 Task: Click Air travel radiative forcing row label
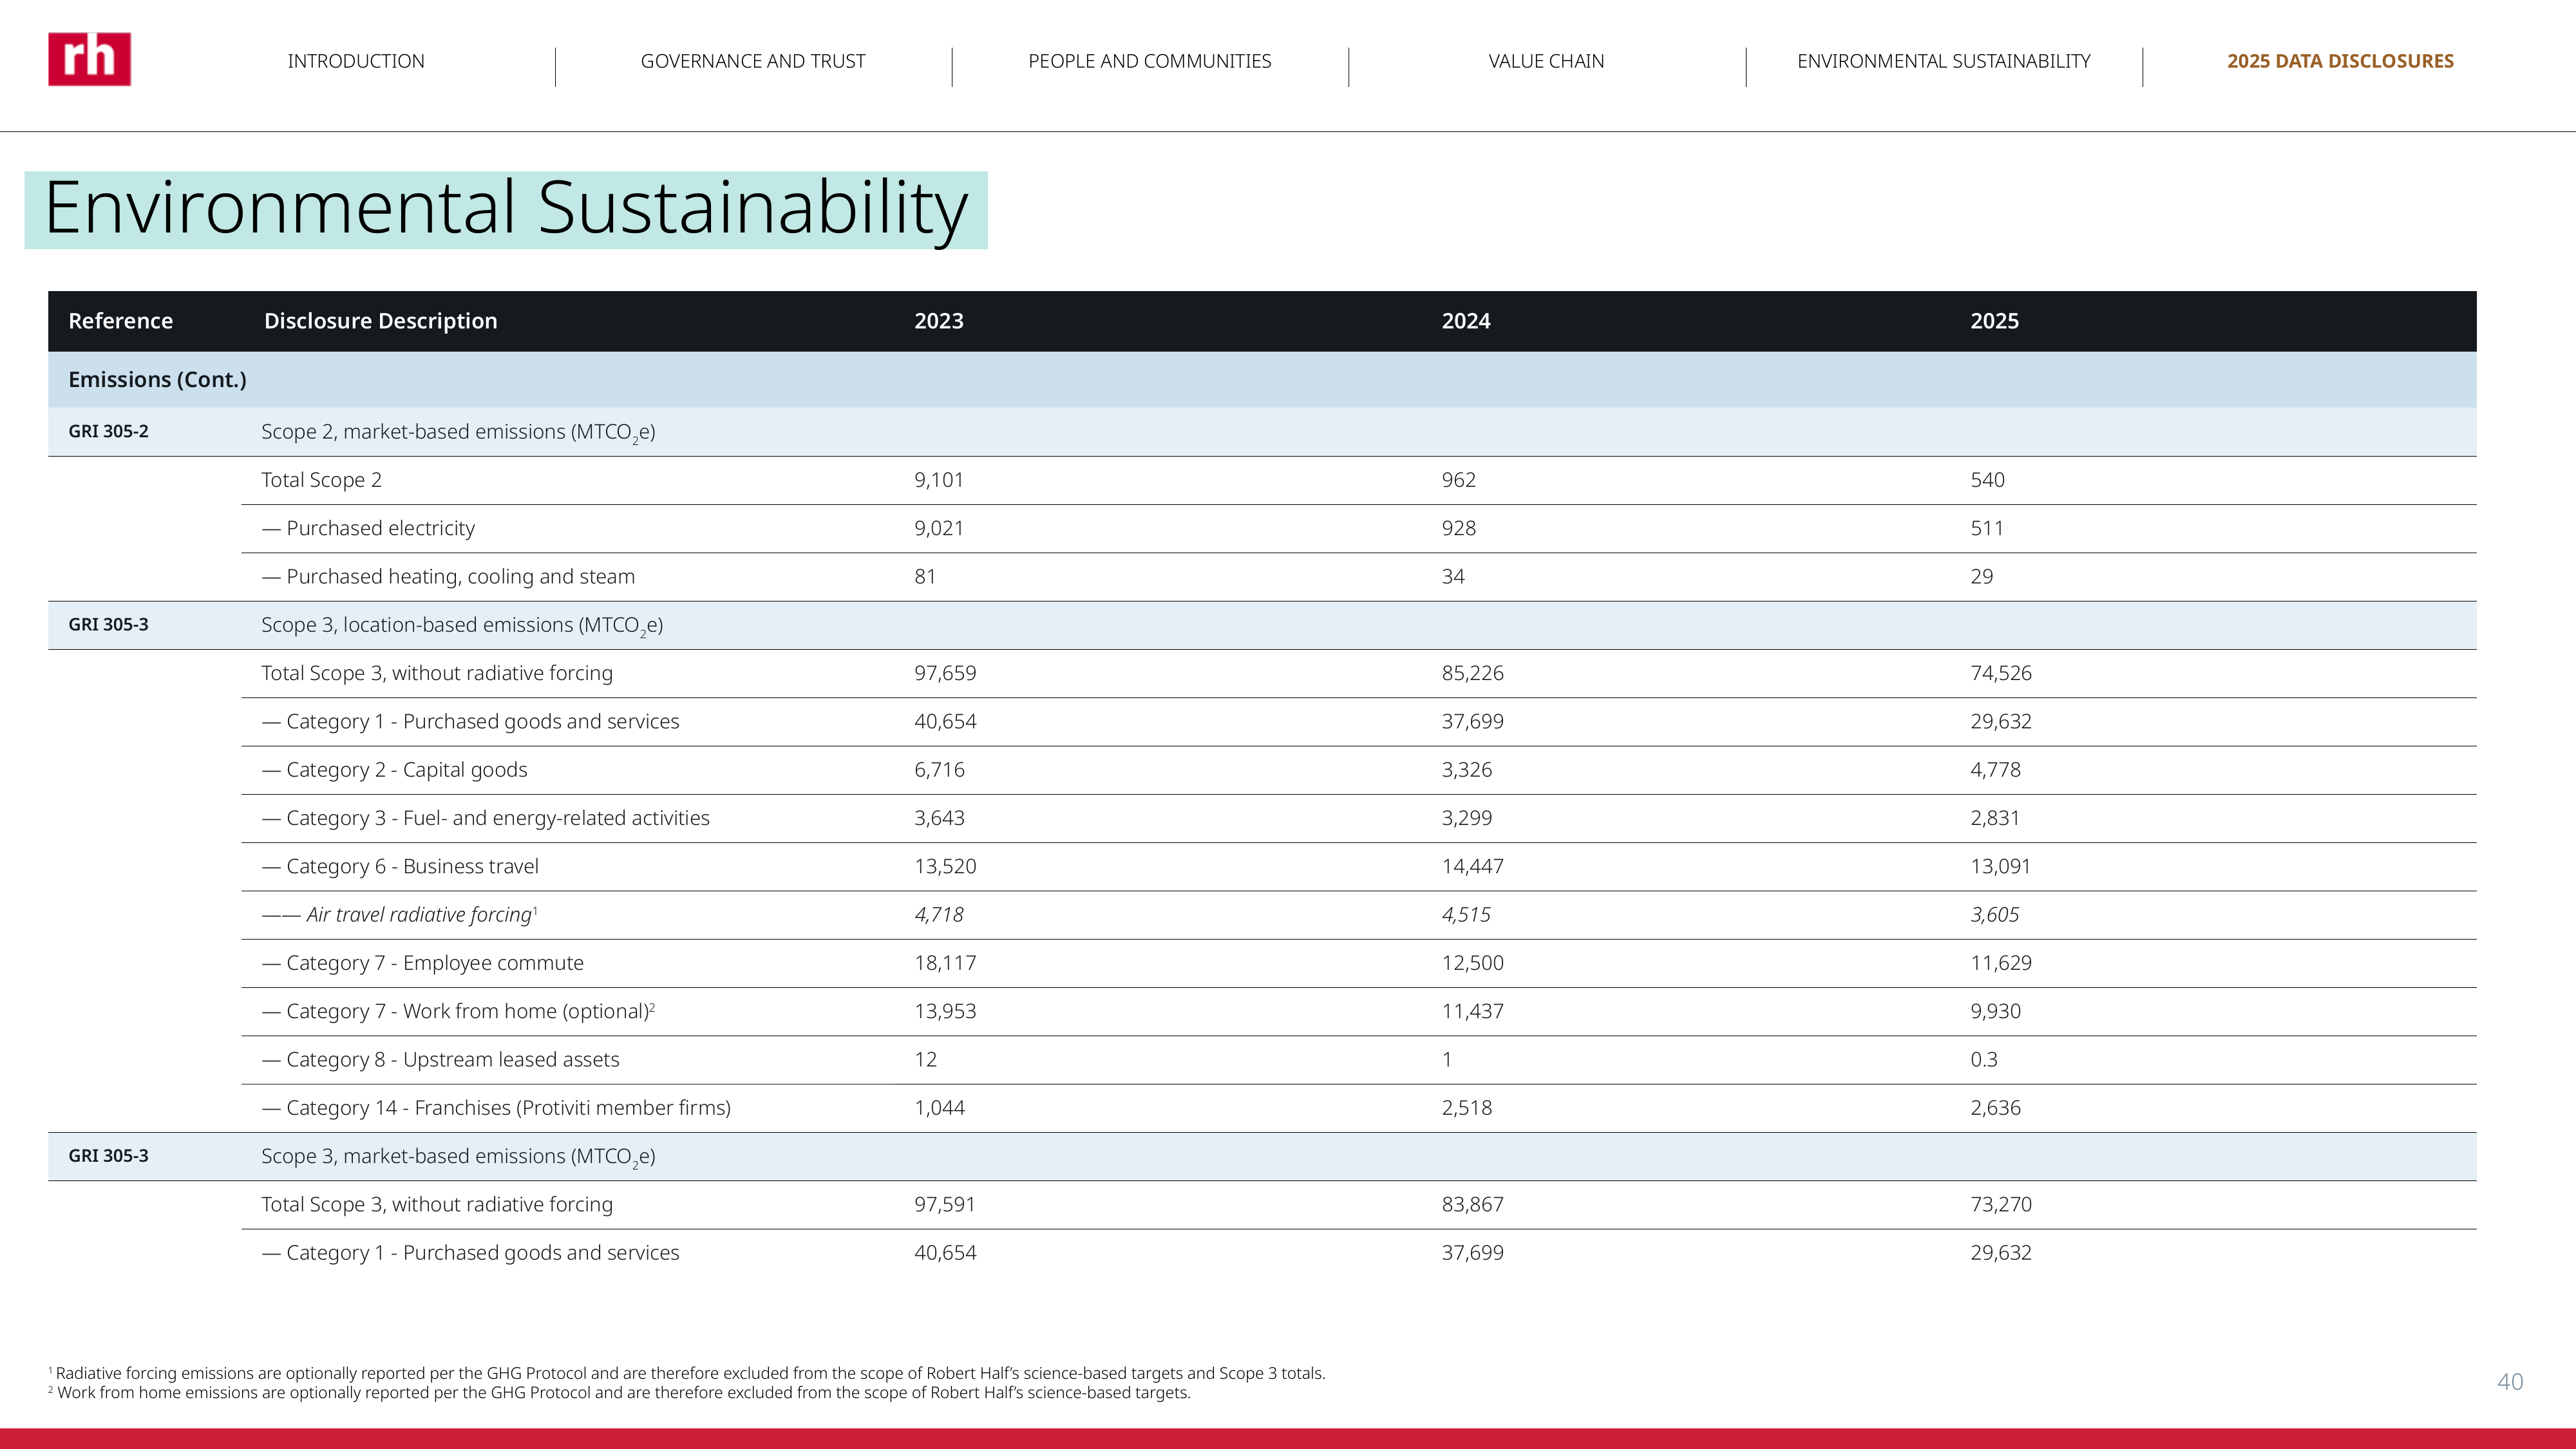[x=400, y=915]
